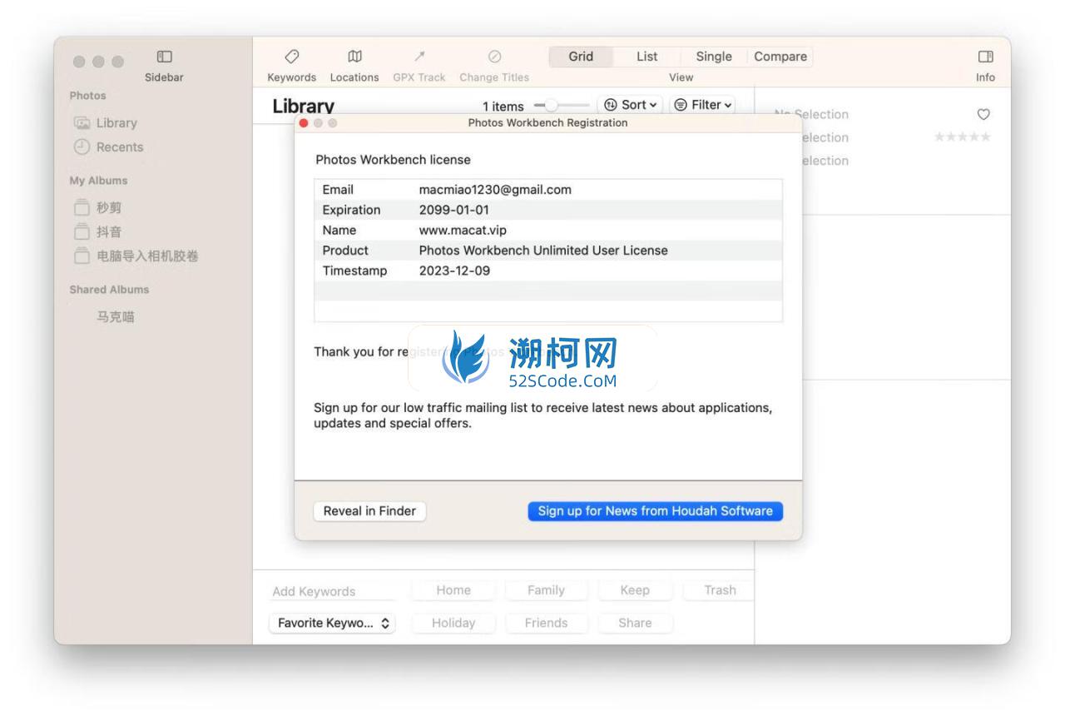
Task: Select the Library text in the sidebar
Action: click(116, 123)
